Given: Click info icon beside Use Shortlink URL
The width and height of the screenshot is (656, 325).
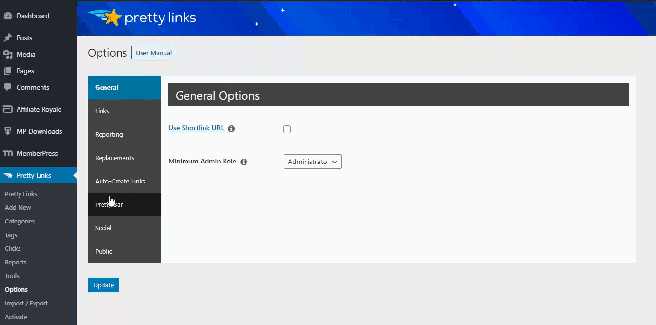Looking at the screenshot, I should pos(231,129).
